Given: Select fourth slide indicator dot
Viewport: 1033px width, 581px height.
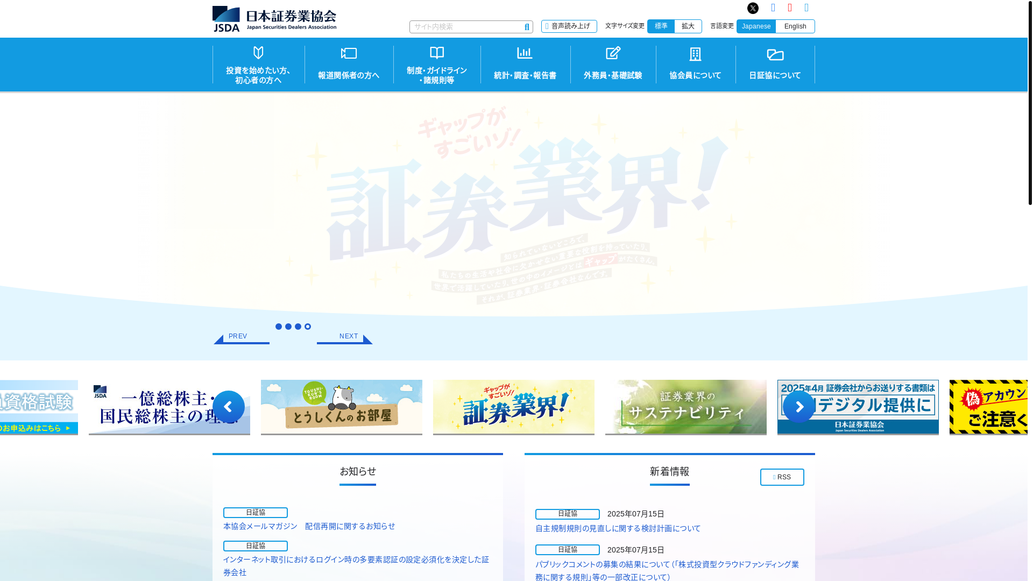Looking at the screenshot, I should pyautogui.click(x=308, y=327).
